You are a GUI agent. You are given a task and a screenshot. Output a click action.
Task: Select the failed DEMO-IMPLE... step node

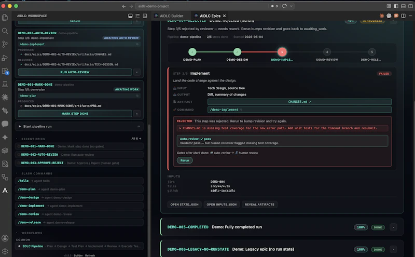pos(282,52)
